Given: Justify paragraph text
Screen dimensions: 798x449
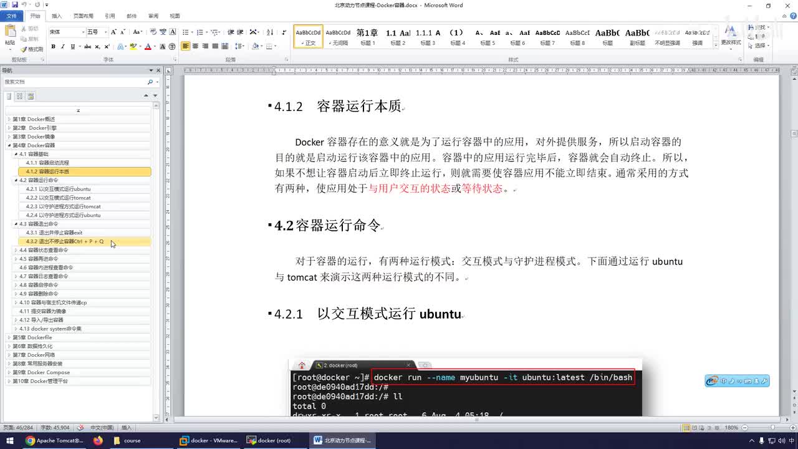Looking at the screenshot, I should (x=215, y=46).
